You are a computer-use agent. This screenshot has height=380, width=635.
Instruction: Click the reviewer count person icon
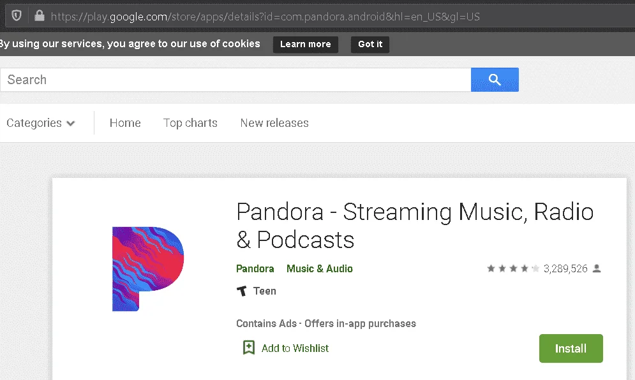point(597,268)
